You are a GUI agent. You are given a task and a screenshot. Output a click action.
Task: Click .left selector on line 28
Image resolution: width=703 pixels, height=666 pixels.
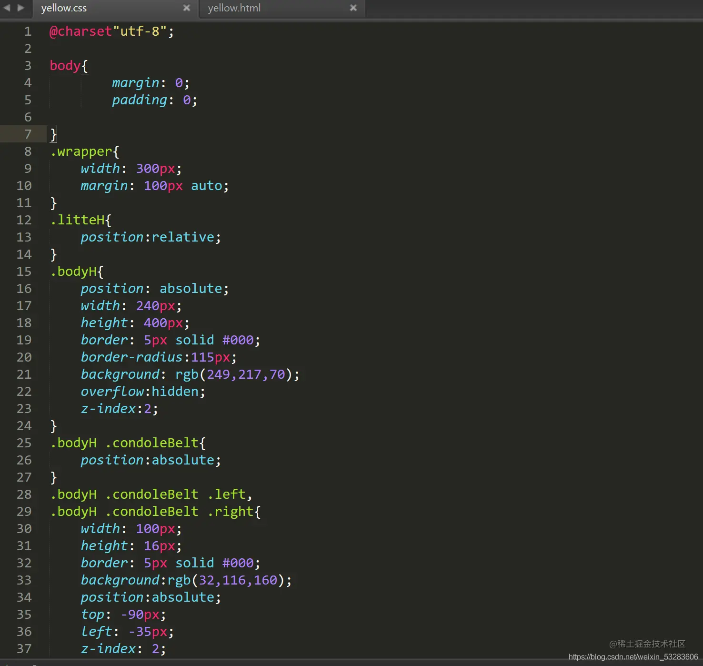click(x=226, y=494)
